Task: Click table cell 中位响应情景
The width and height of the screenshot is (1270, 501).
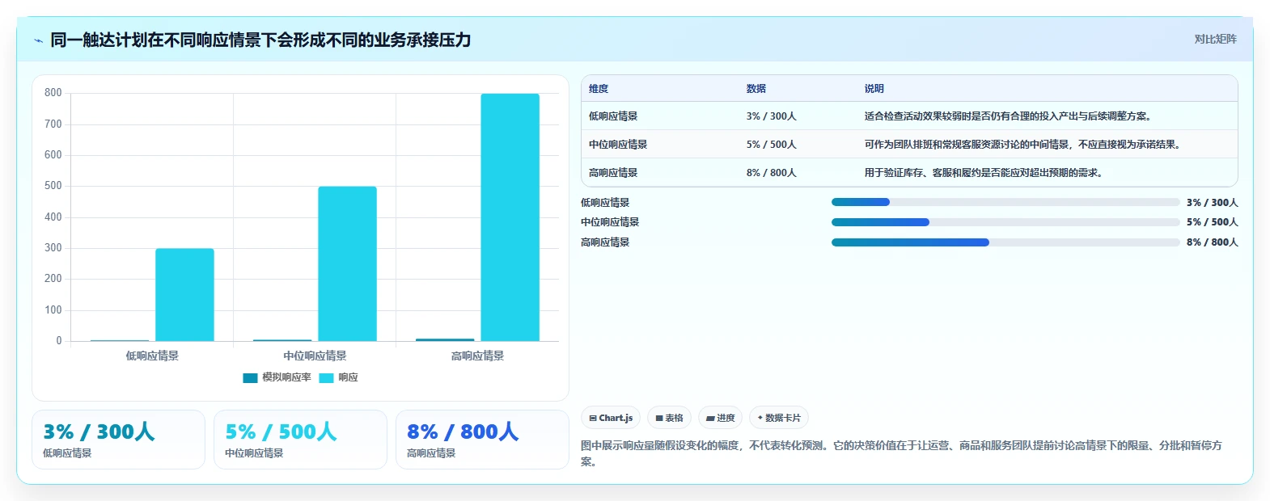Action: tap(618, 145)
